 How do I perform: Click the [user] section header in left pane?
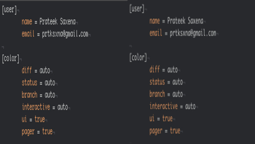(x=10, y=10)
